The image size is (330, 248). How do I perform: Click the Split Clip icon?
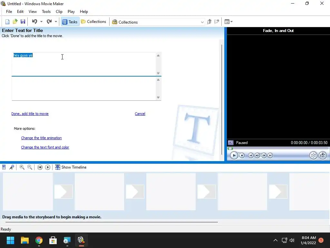pos(313,155)
